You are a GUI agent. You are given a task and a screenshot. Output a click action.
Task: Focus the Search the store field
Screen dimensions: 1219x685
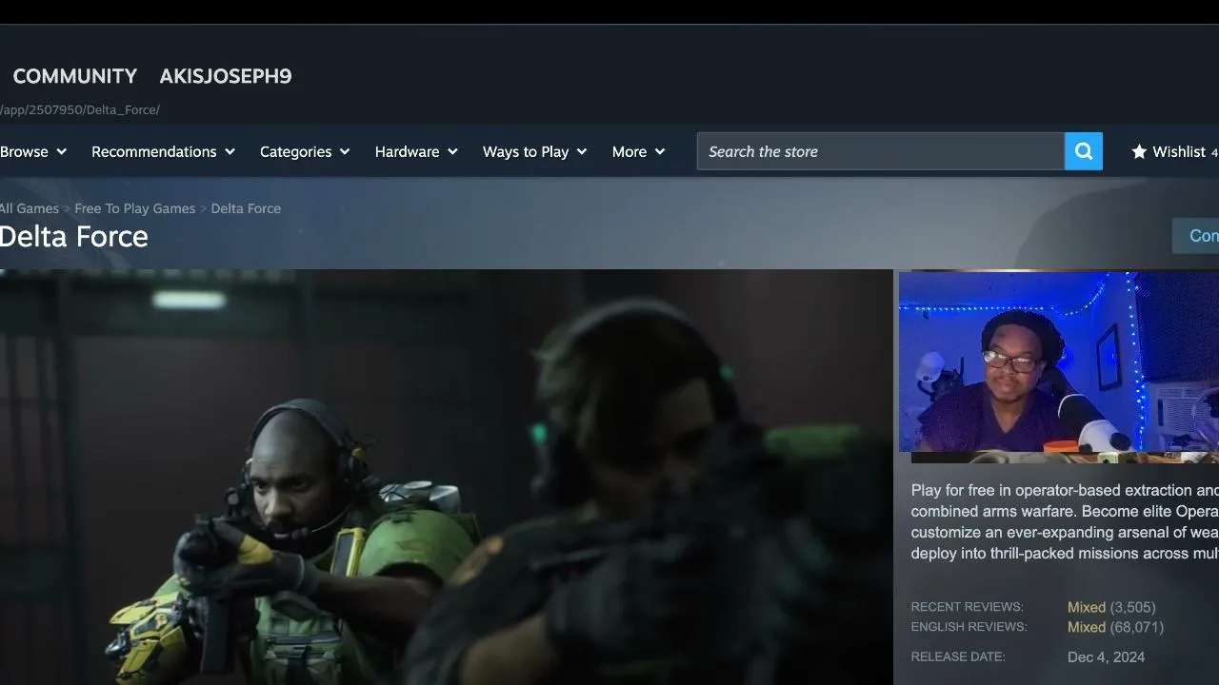tap(881, 151)
